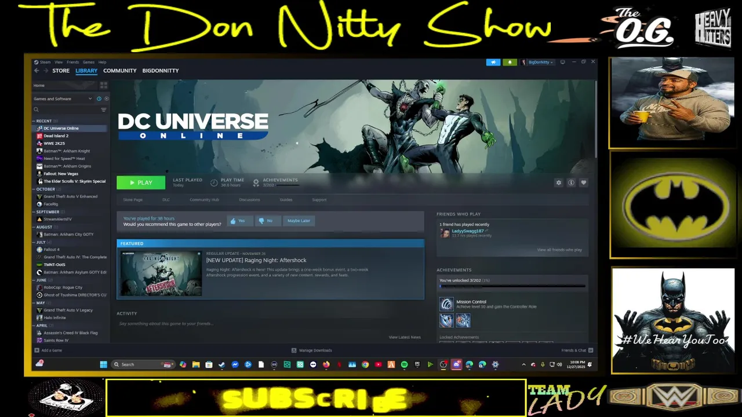Collapse the APRIL games section
Image resolution: width=742 pixels, height=417 pixels.
click(34, 325)
